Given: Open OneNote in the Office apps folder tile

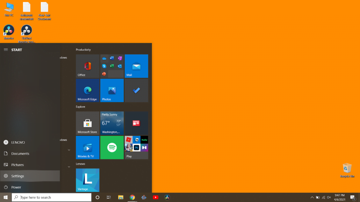Looking at the screenshot, I should (x=120, y=59).
